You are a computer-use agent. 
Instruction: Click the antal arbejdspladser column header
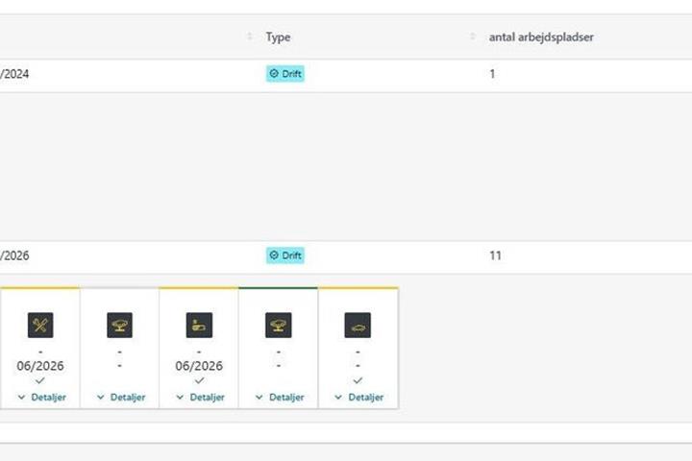coord(541,37)
